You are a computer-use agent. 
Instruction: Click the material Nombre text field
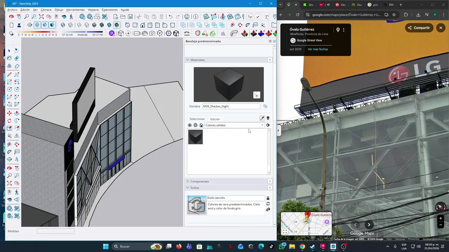click(231, 106)
